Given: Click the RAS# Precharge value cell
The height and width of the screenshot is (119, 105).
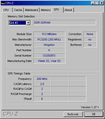Looking at the screenshot, I should [42, 94].
